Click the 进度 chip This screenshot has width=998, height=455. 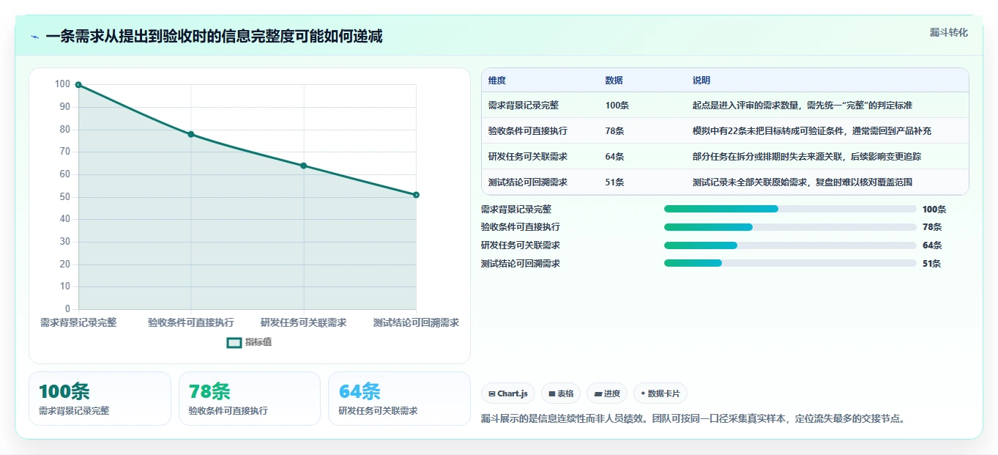click(x=607, y=393)
